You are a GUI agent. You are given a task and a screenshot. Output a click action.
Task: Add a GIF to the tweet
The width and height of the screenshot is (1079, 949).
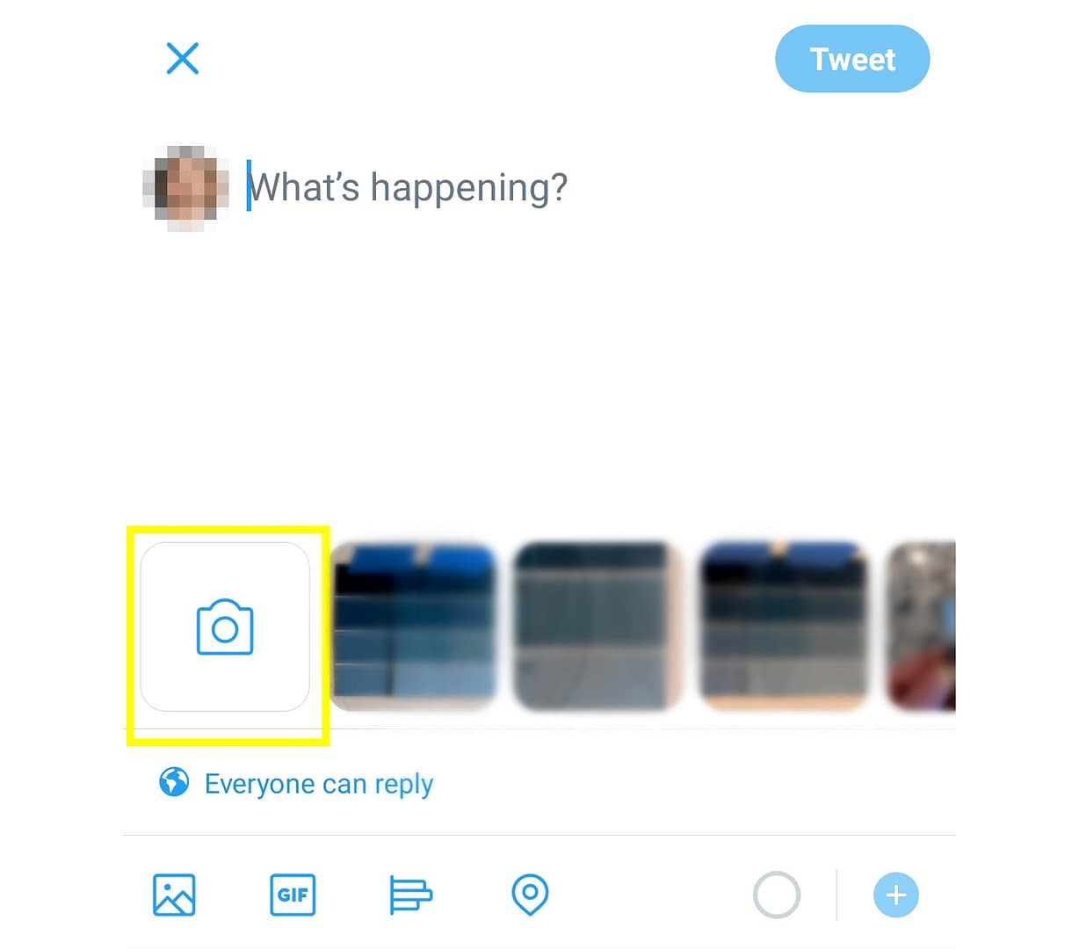(293, 895)
